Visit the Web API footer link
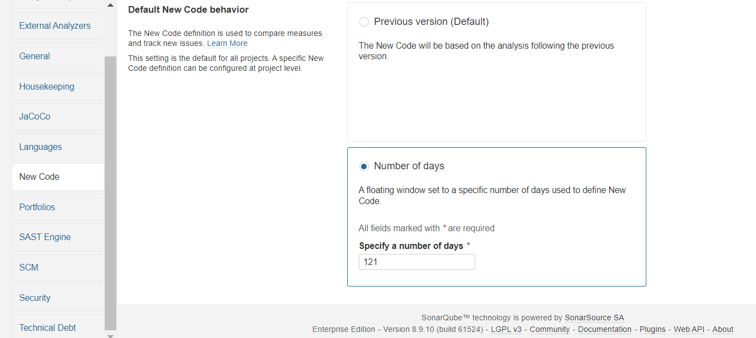Image resolution: width=756 pixels, height=338 pixels. 688,330
